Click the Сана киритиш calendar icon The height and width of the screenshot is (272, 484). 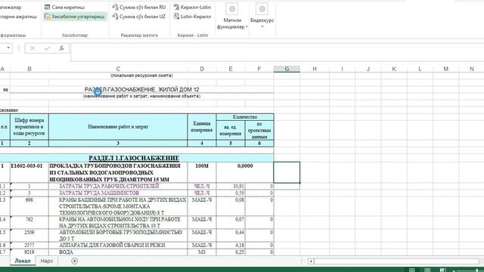pyautogui.click(x=47, y=7)
